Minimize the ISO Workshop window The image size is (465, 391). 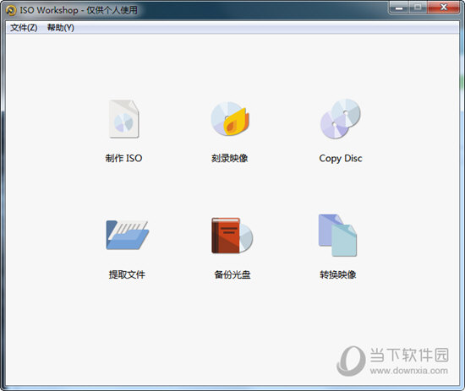click(x=399, y=8)
